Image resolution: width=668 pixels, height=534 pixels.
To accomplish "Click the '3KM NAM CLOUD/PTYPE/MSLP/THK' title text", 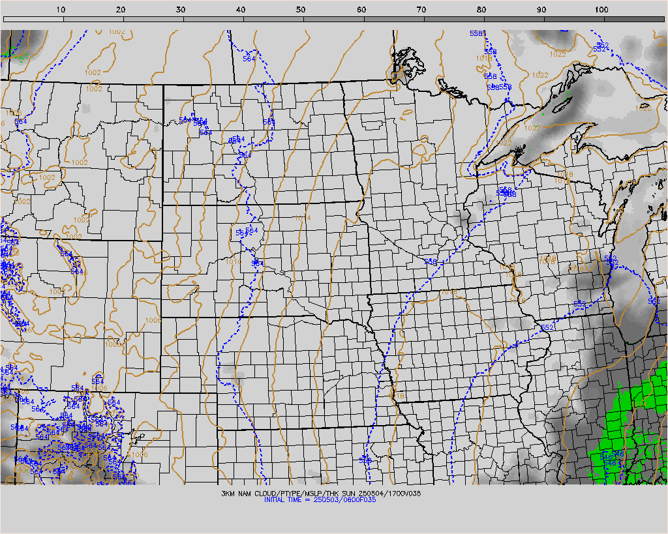I will click(281, 494).
